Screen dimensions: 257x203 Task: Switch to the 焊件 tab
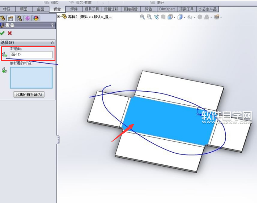(x=74, y=9)
